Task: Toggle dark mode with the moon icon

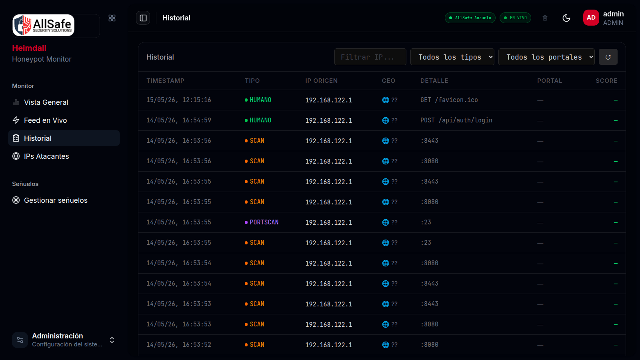Action: 566,18
